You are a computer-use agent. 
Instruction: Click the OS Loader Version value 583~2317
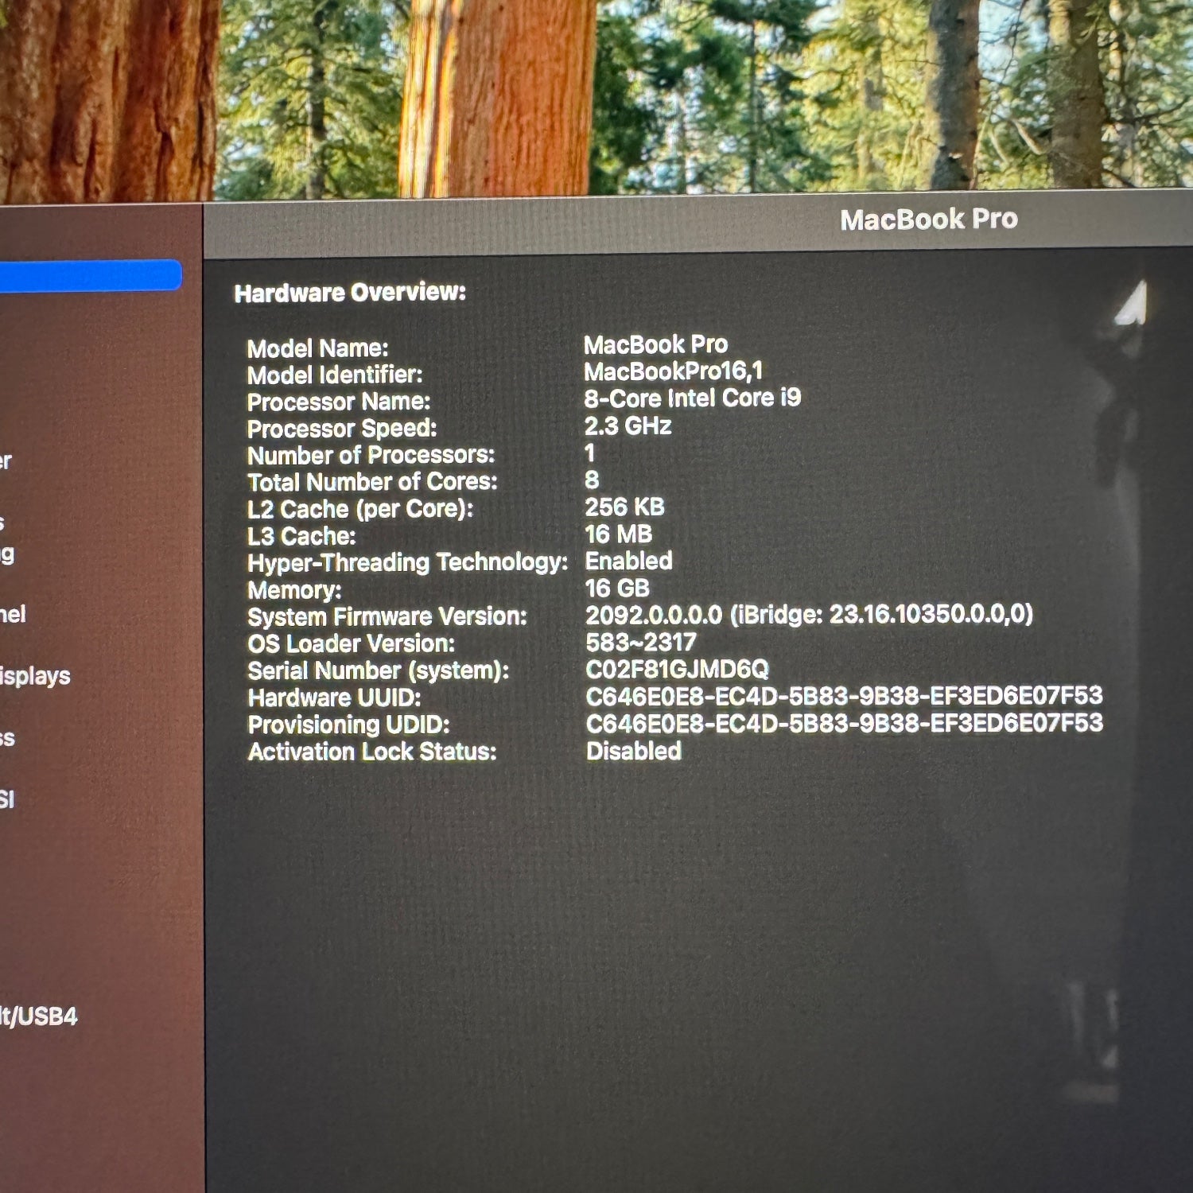tap(640, 642)
